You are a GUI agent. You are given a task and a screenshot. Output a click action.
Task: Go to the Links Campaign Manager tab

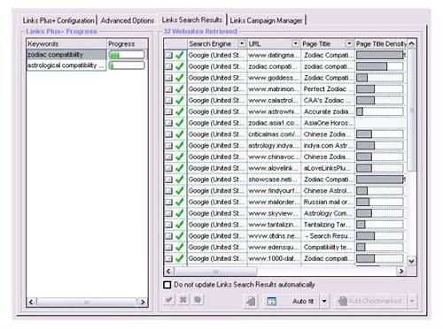click(x=266, y=20)
